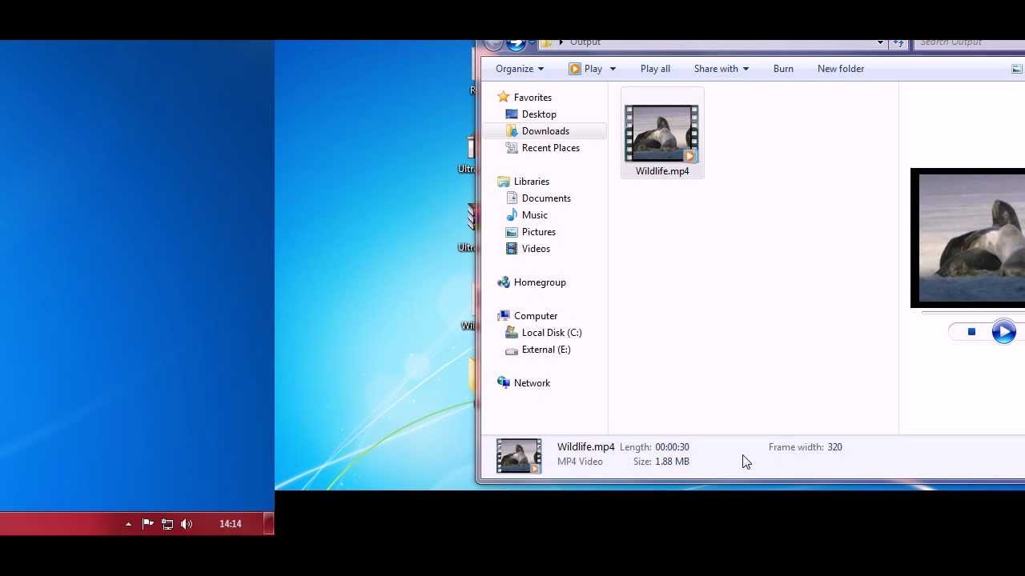Click the preview pane Play button
The image size is (1025, 576).
click(x=1003, y=332)
